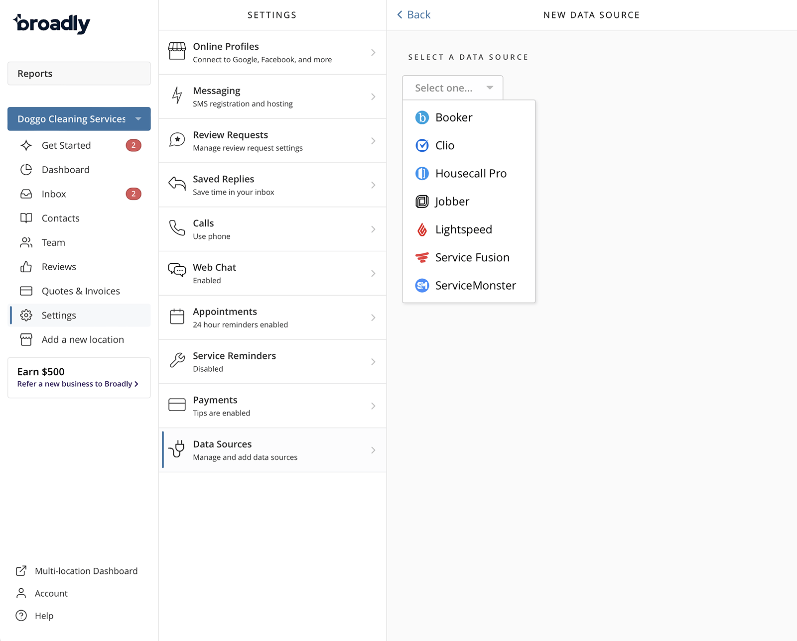Pick Service Fusion option
Image resolution: width=797 pixels, height=641 pixels.
pos(469,257)
